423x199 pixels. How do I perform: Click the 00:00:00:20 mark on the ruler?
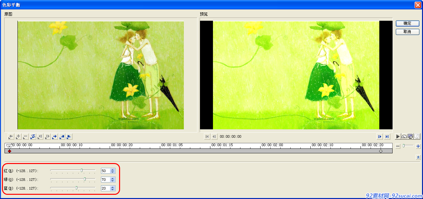pyautogui.click(x=122, y=145)
